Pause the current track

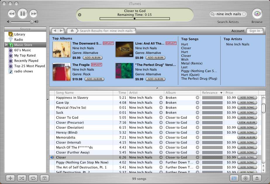click(x=22, y=14)
